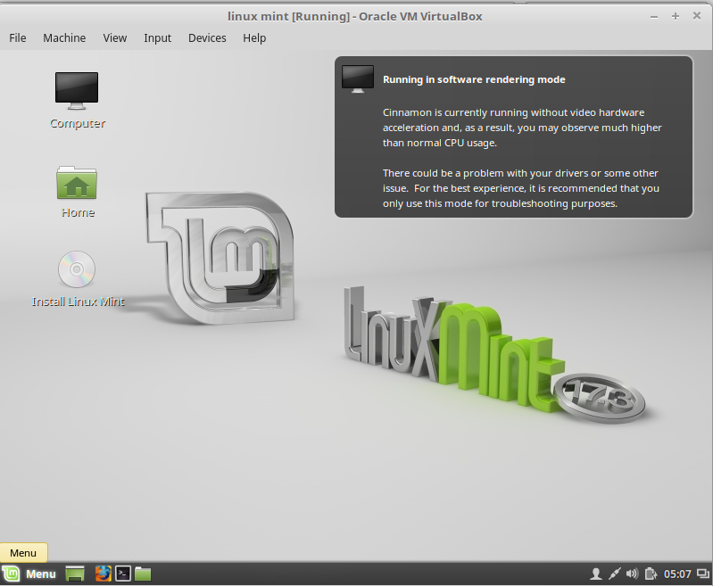This screenshot has height=586, width=713.
Task: Launch Firefox from the panel
Action: pos(104,574)
